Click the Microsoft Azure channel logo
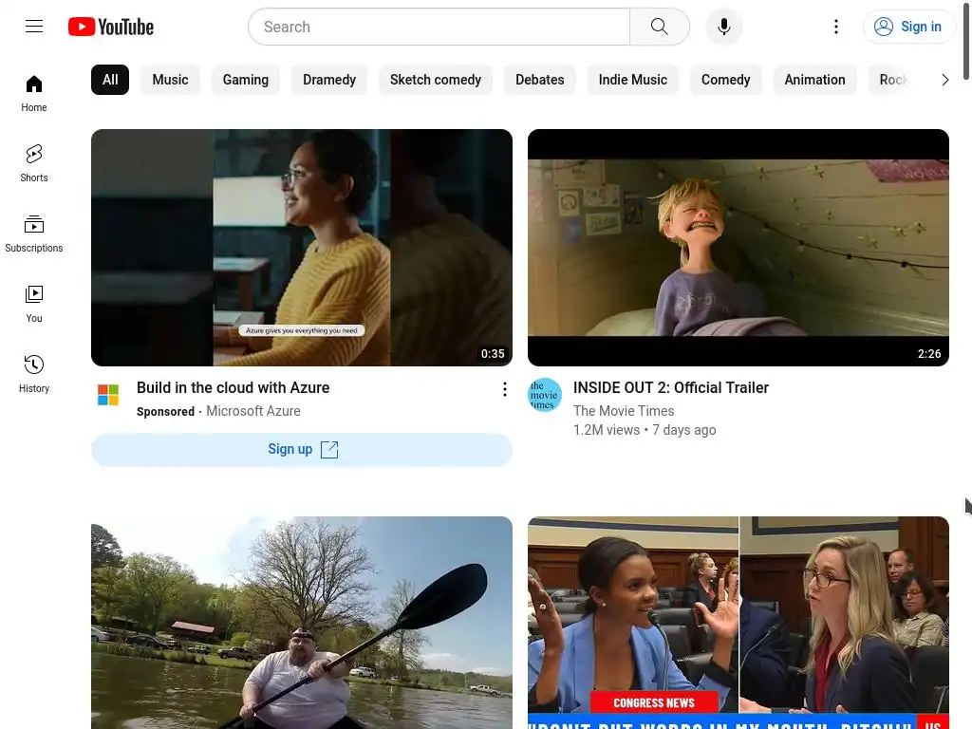 108,395
